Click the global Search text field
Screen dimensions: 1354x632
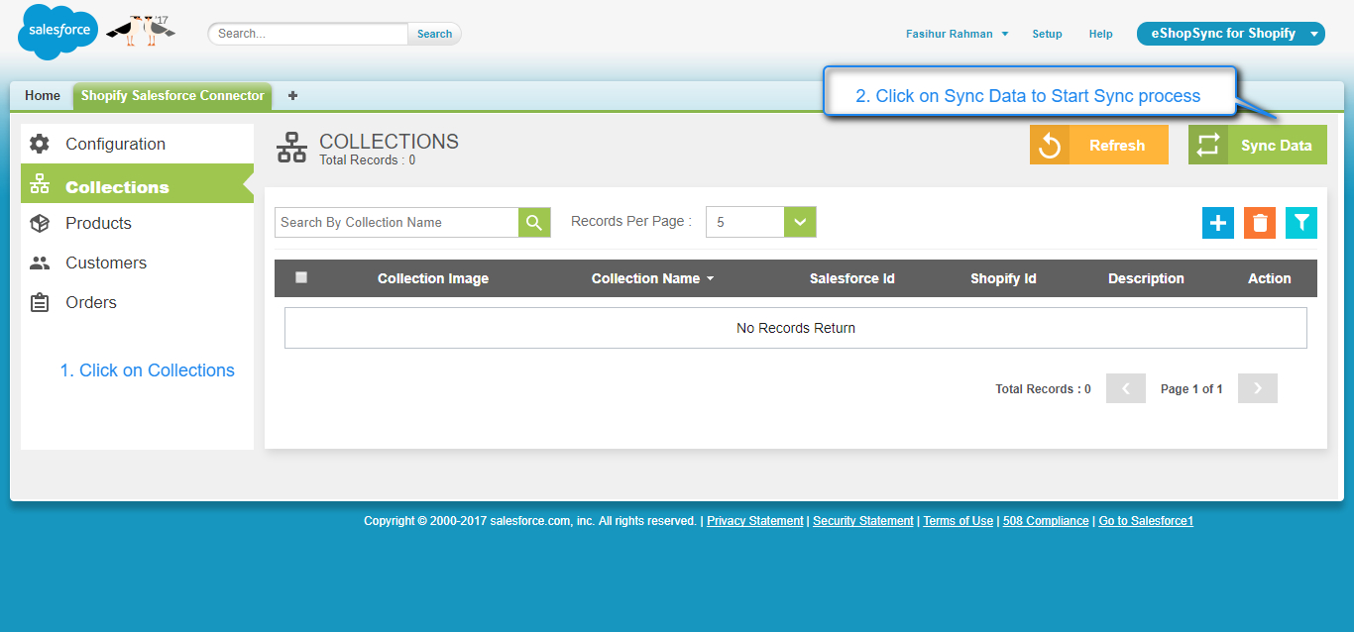pos(308,34)
